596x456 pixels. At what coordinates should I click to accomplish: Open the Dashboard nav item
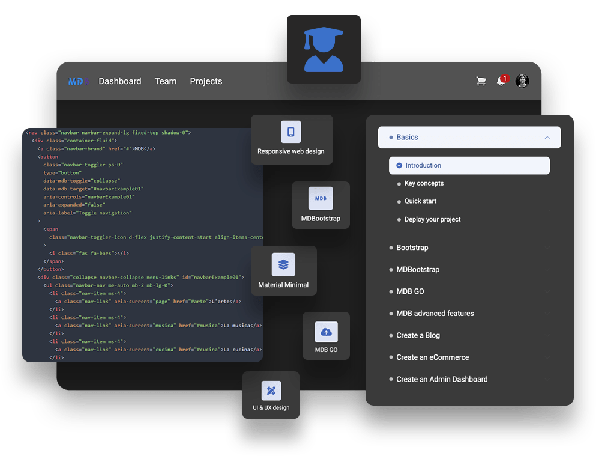(120, 81)
